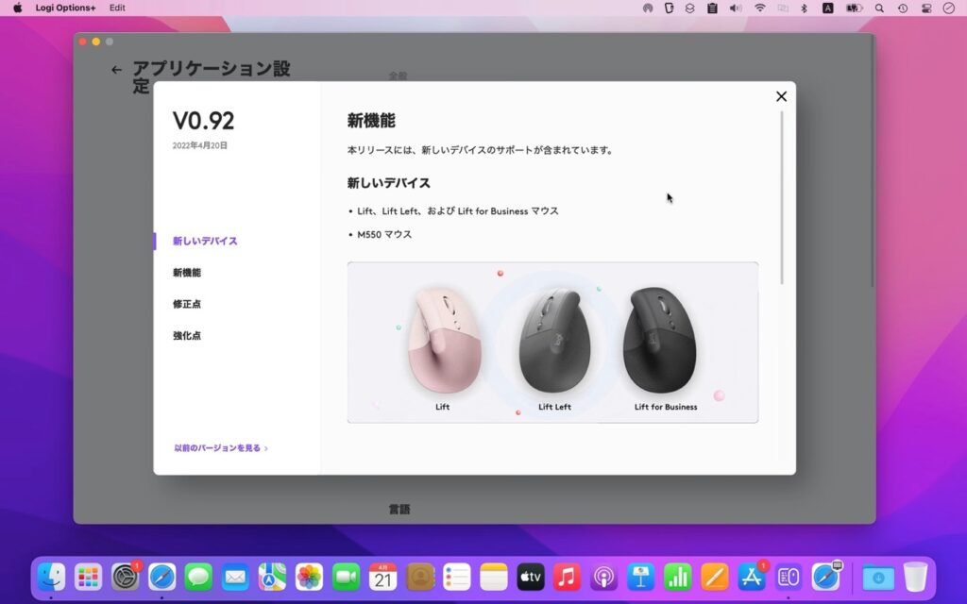Click the volume icon in the menu bar
The width and height of the screenshot is (967, 604).
737,8
